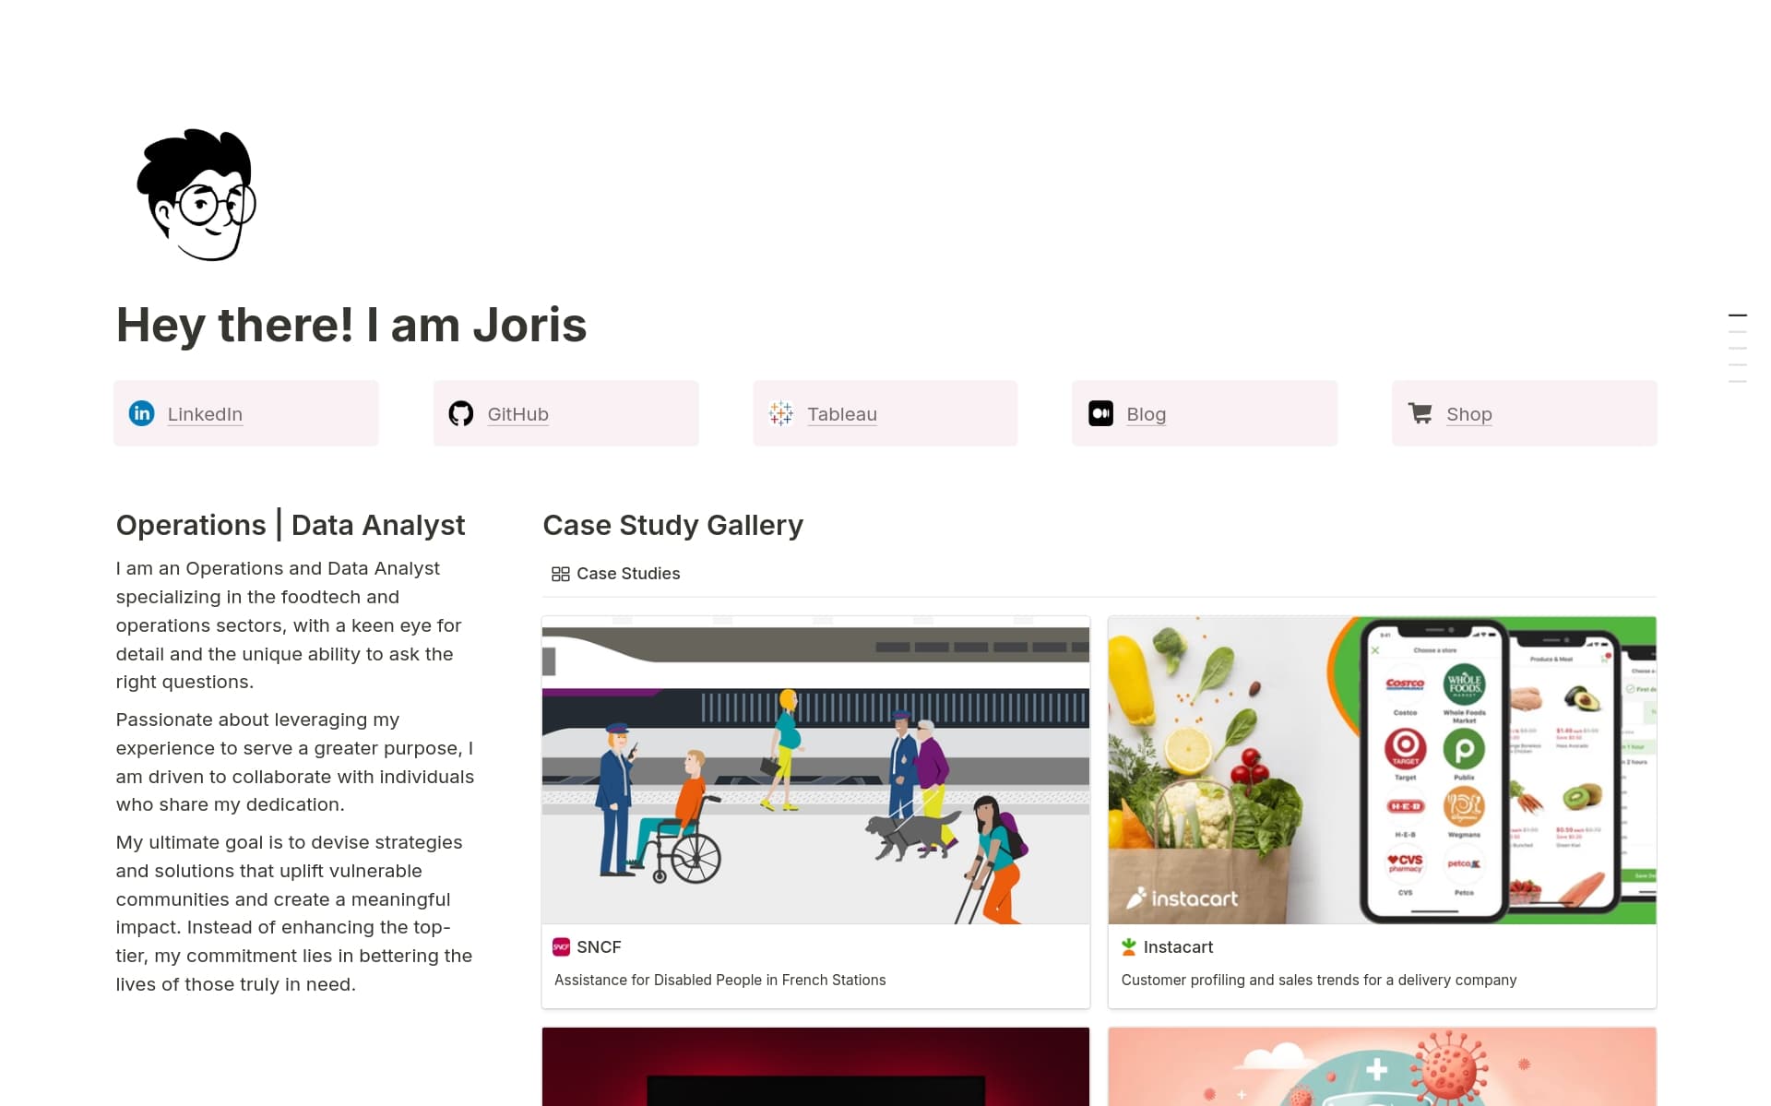This screenshot has height=1106, width=1771.
Task: Click the shopping cart icon beside Shop
Action: click(1420, 413)
